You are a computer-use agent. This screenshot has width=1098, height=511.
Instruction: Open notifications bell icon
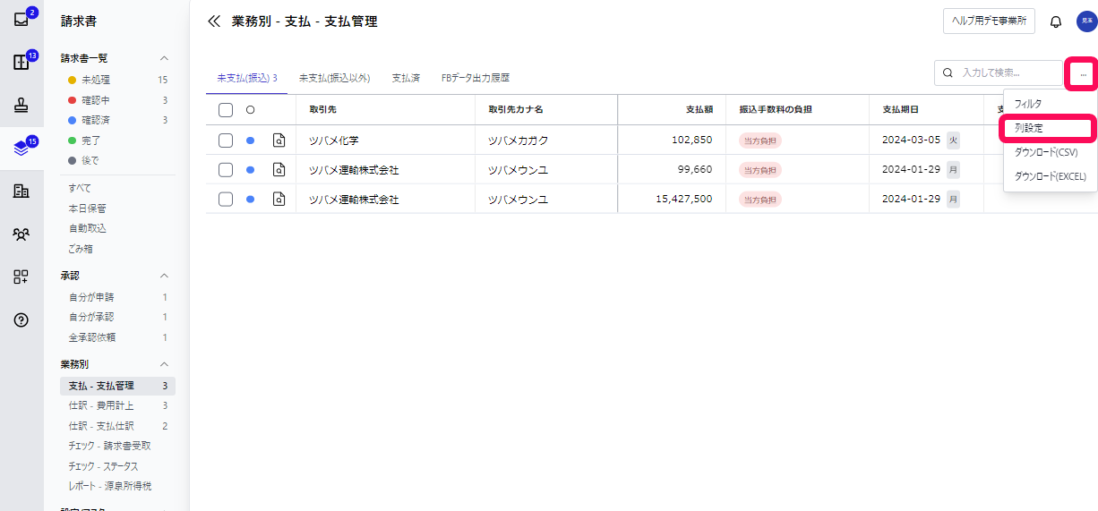click(1056, 21)
